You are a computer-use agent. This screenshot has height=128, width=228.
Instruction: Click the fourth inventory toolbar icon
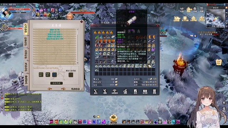pos(125,91)
